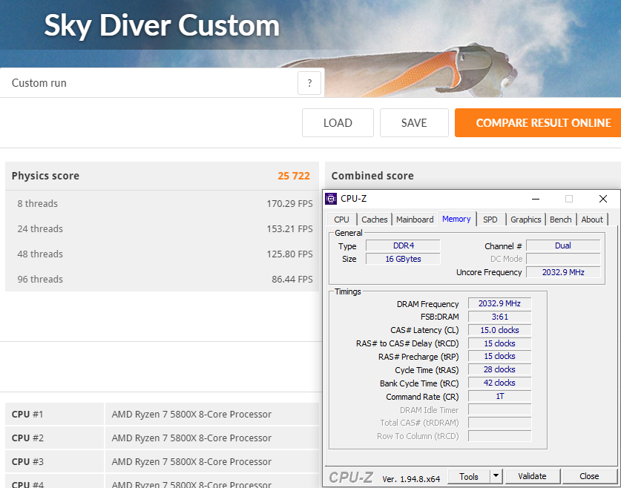Screen dimensions: 621x488
Task: Switch to the SPD tab
Action: 490,220
